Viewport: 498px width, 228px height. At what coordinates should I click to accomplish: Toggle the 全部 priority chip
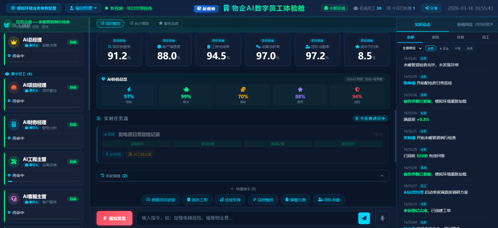click(430, 48)
